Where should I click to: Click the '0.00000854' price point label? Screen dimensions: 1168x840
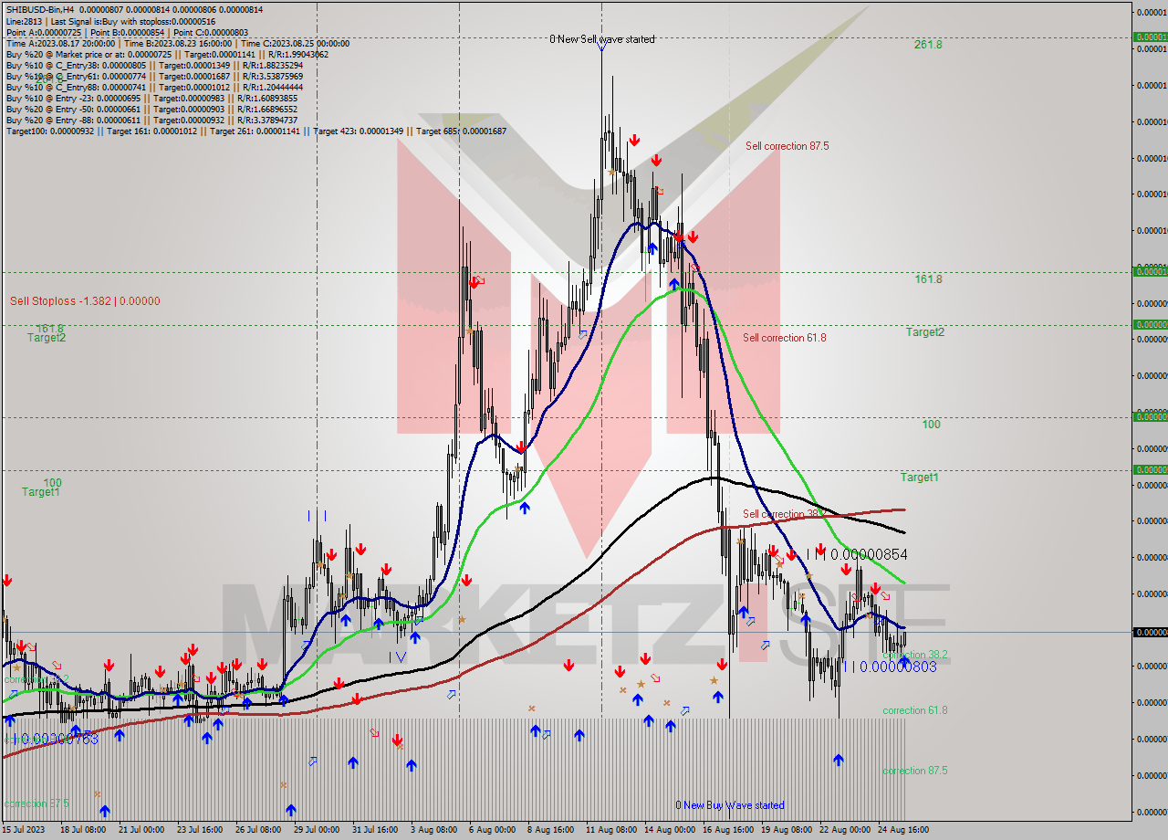[x=869, y=554]
